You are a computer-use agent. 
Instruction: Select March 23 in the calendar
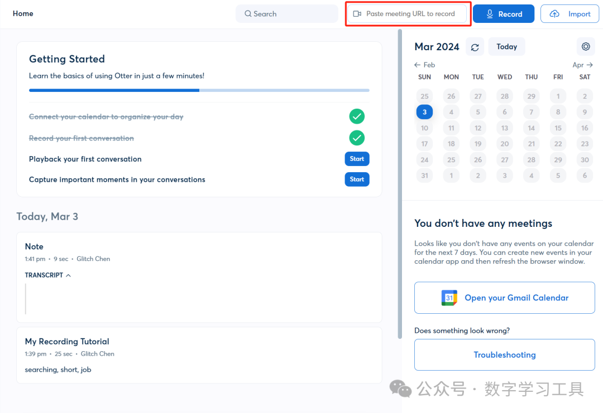click(585, 144)
